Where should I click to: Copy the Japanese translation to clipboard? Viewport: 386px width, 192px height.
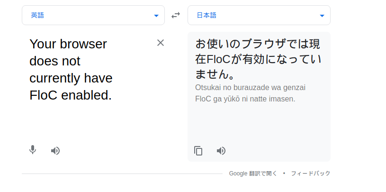pyautogui.click(x=198, y=151)
